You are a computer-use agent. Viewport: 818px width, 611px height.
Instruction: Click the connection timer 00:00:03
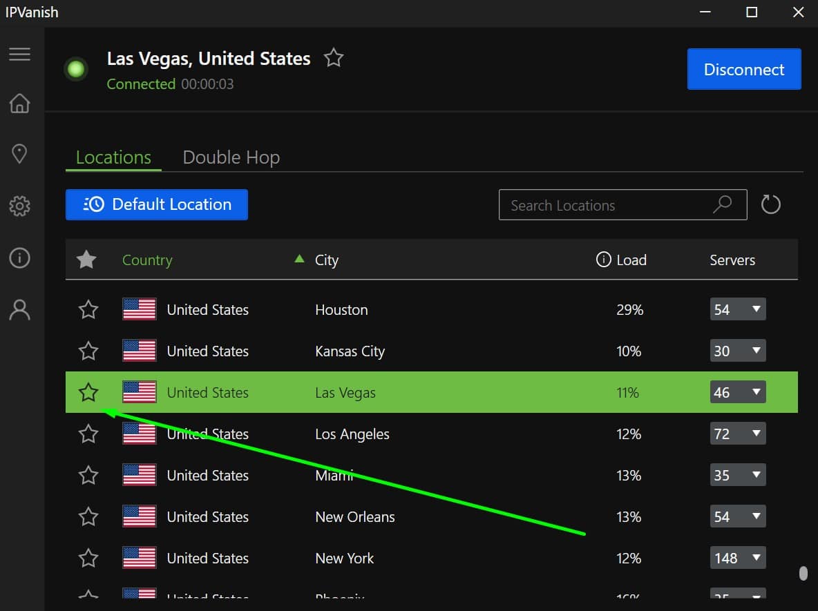208,84
